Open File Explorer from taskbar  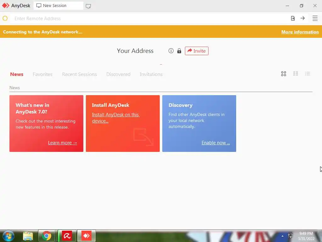(28, 236)
